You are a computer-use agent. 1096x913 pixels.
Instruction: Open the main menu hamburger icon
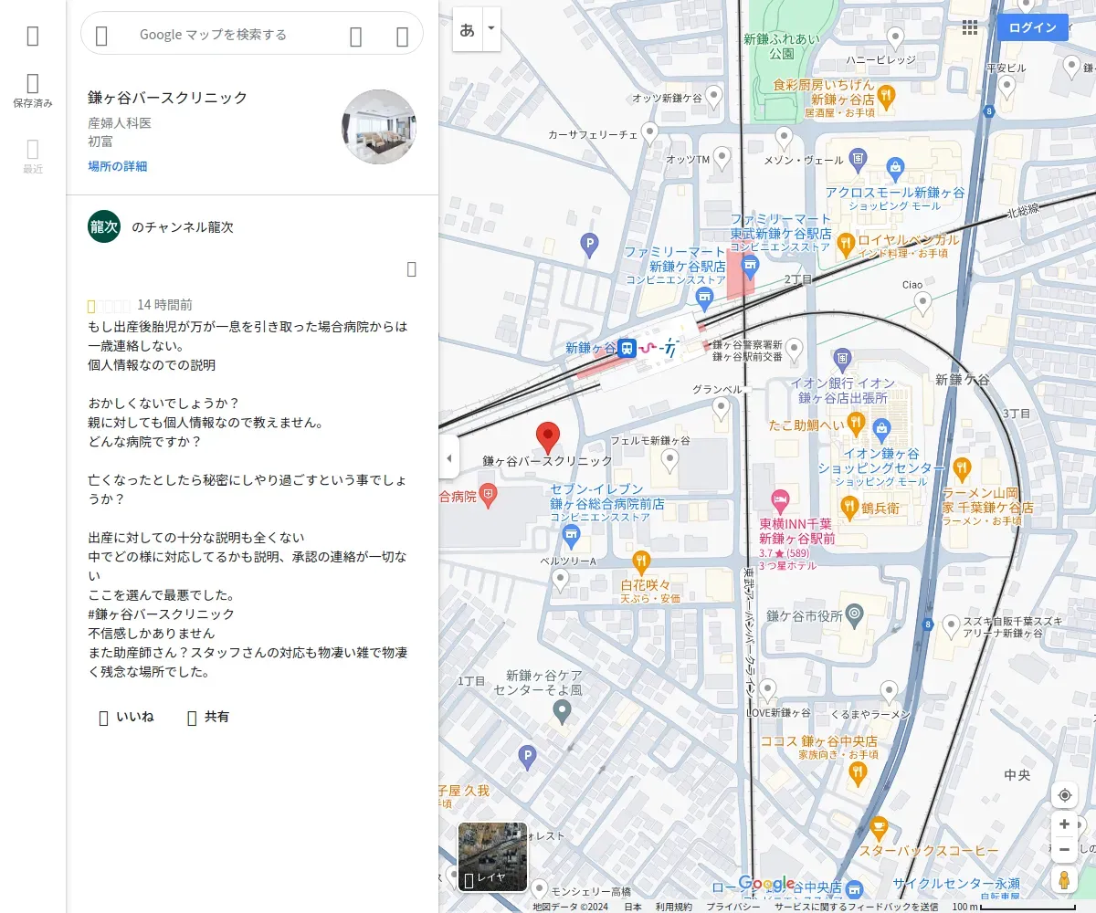coord(33,36)
